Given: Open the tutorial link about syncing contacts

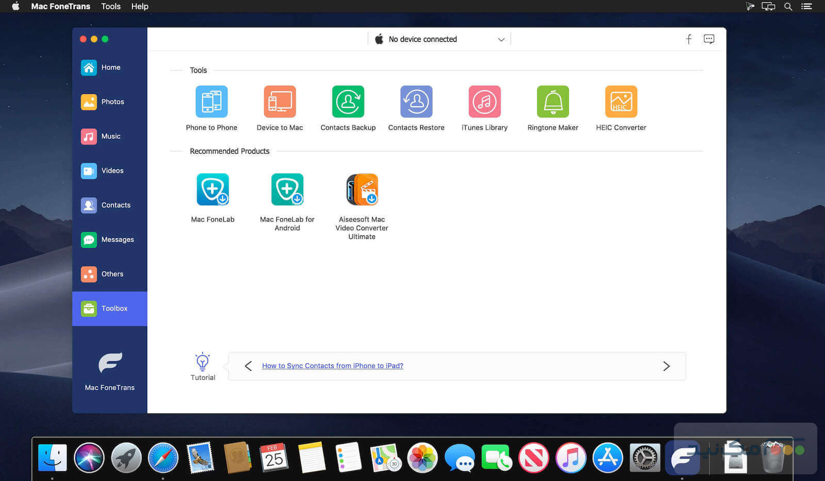Looking at the screenshot, I should [x=332, y=365].
